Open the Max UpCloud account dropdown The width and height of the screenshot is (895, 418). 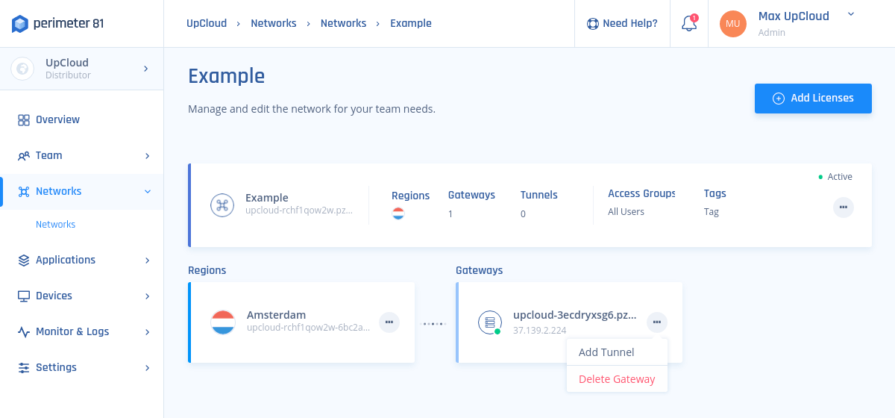851,14
